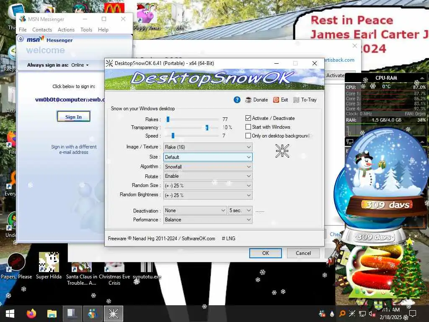Click the taskbar clock showing 2/18/2025
The height and width of the screenshot is (322, 429).
(391, 314)
